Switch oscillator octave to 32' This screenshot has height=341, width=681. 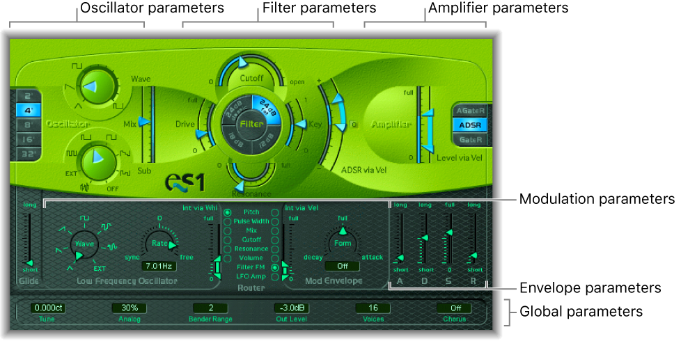tap(29, 154)
